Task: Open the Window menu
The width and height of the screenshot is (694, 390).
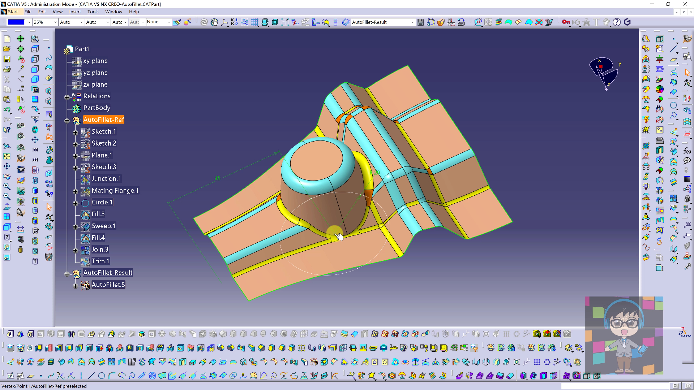Action: coord(113,12)
